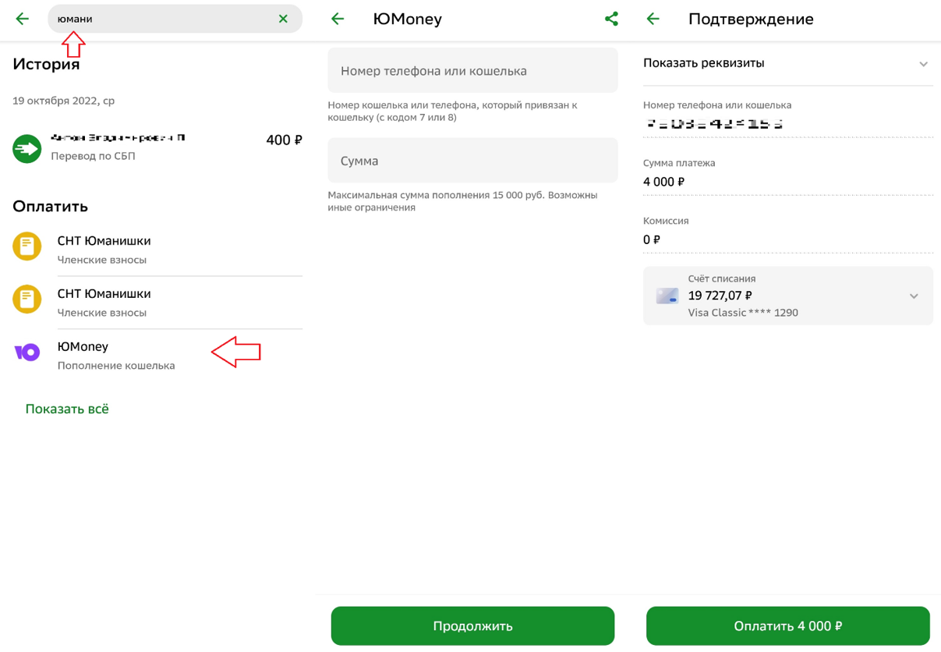Screen dimensions: 941x652
Task: Click the payment amount '4 000 ₽'
Action: [x=663, y=182]
